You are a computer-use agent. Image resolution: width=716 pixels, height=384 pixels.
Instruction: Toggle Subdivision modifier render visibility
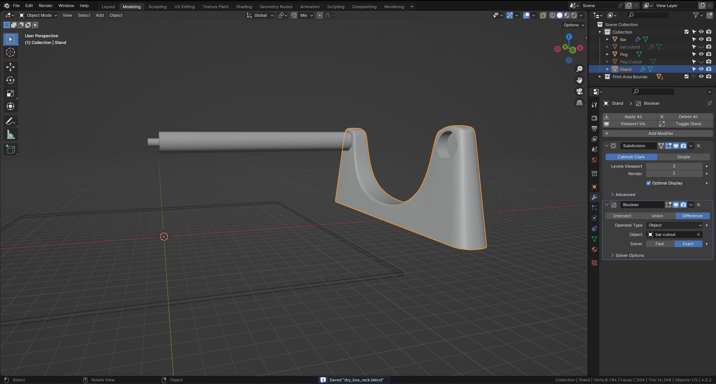pyautogui.click(x=683, y=146)
